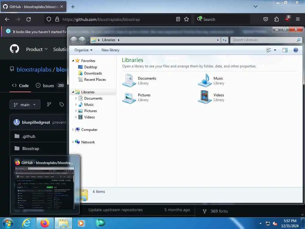
Task: Expand the Music node in navigation pane
Action: tap(76, 104)
